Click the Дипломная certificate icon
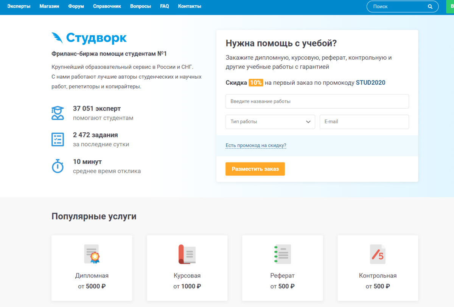454x307 pixels. pos(92,254)
